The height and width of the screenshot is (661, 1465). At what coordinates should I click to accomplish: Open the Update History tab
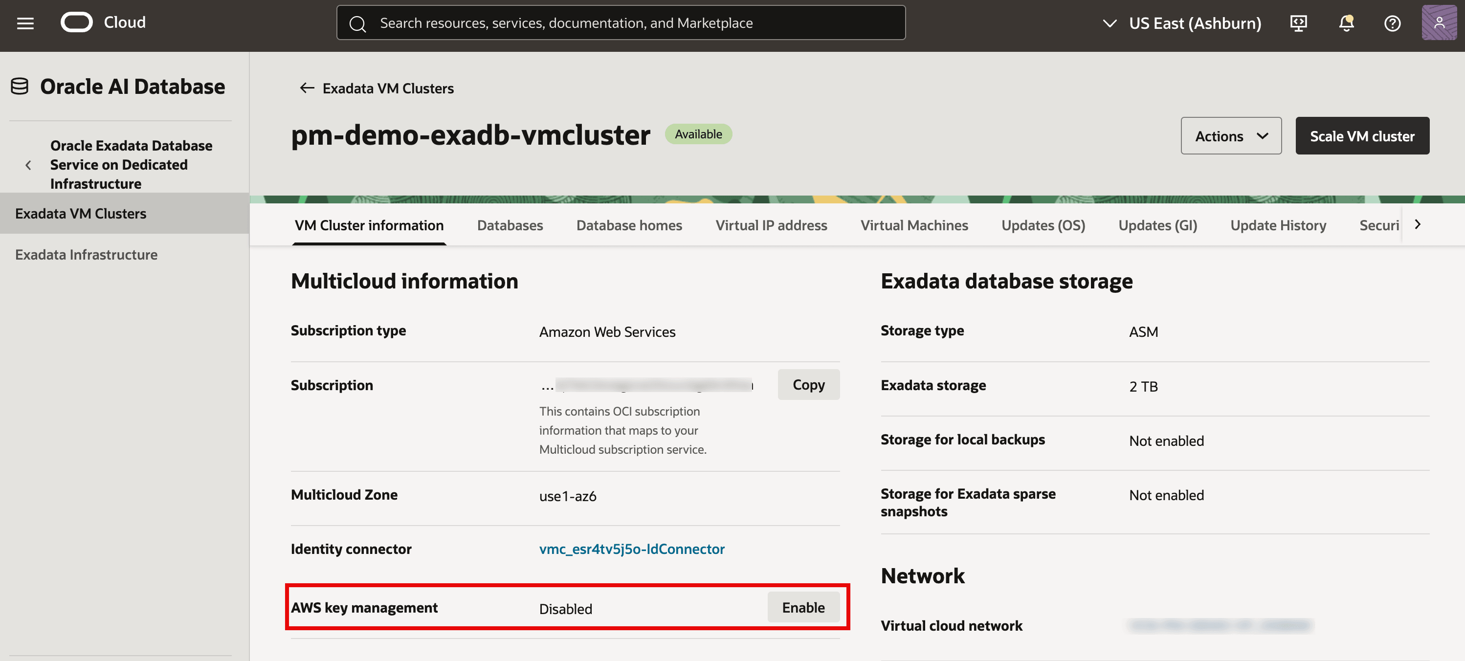[x=1278, y=225]
